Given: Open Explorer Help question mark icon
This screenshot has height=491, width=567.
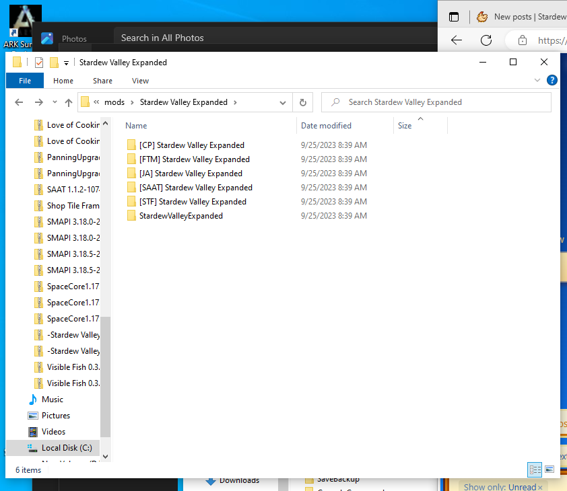Looking at the screenshot, I should pyautogui.click(x=552, y=80).
